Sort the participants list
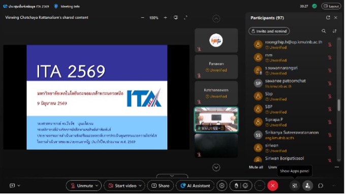This screenshot has height=195, width=346. pos(335,31)
